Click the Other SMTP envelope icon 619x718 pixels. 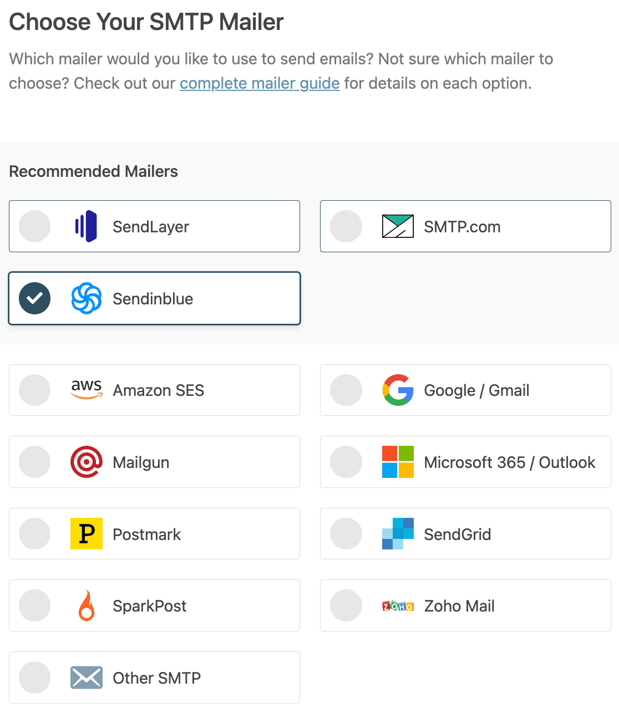pos(87,678)
